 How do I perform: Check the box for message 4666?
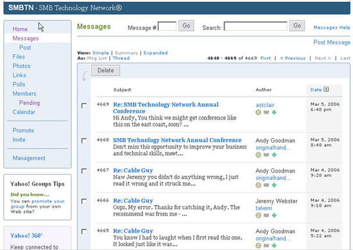pyautogui.click(x=84, y=201)
